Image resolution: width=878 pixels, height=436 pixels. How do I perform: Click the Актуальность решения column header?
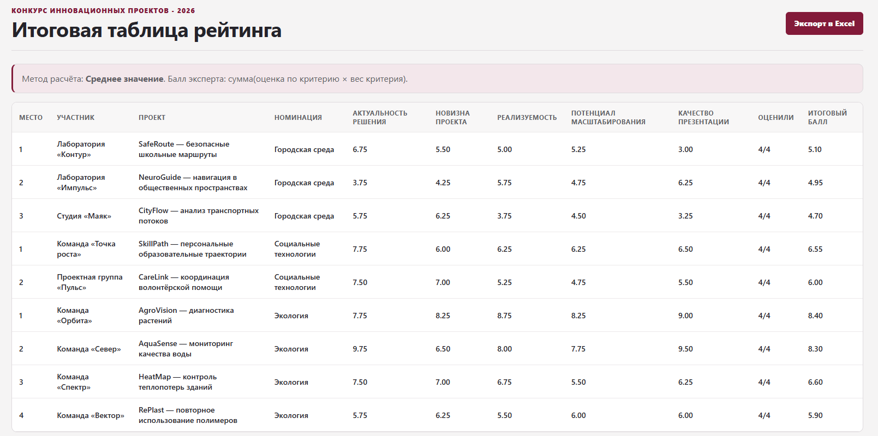pyautogui.click(x=380, y=118)
